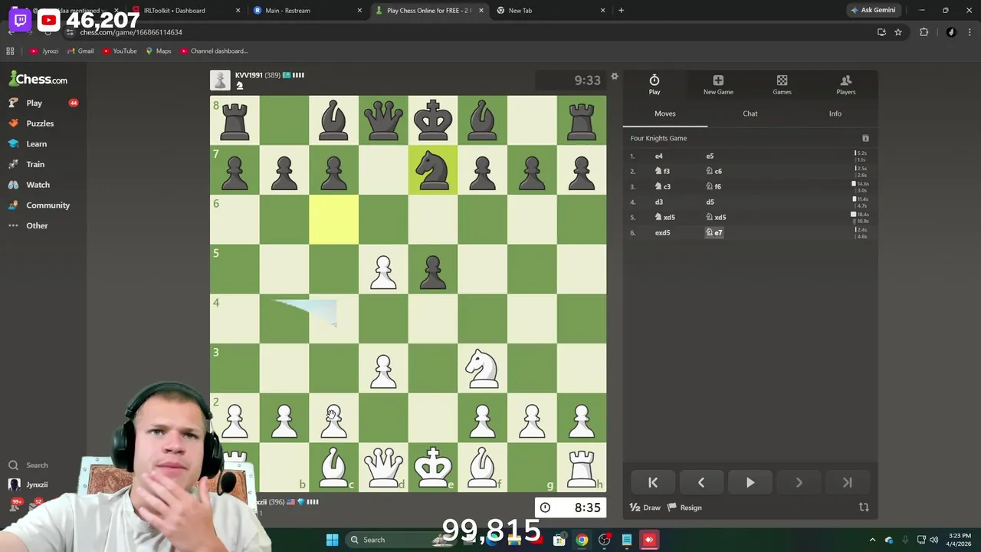
Task: Open Other menu in the sidebar
Action: (x=37, y=225)
